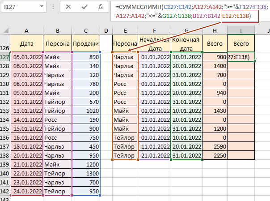Select cell with date 13.01.2022
This screenshot has width=270, height=201.
[x=26, y=111]
